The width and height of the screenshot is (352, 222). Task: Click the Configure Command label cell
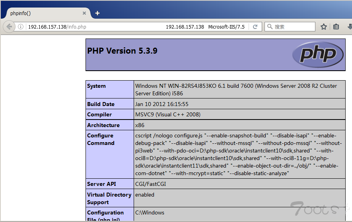pos(109,154)
